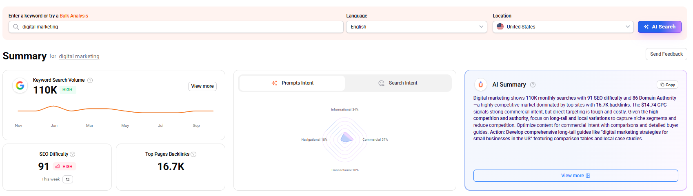The height and width of the screenshot is (196, 693).
Task: Click the refresh icon beside This week
Action: coord(68,179)
